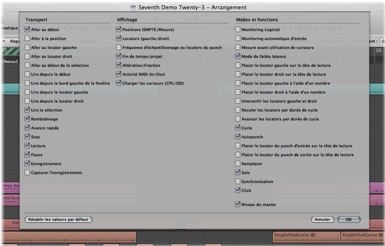
Task: Check the Aller au locator droit option
Action: coord(27,56)
